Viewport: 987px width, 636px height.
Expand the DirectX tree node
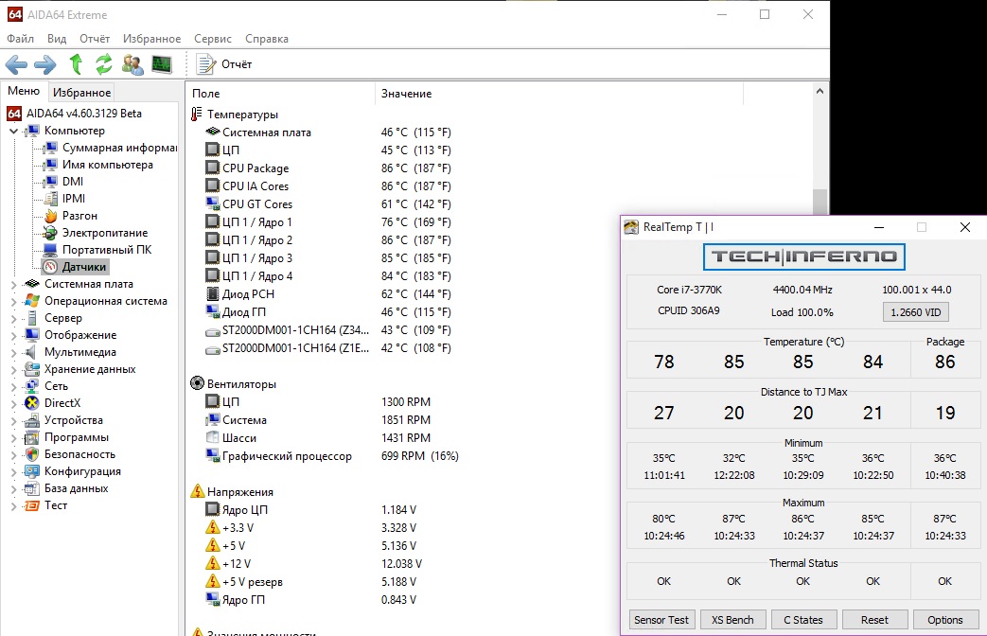[x=14, y=403]
